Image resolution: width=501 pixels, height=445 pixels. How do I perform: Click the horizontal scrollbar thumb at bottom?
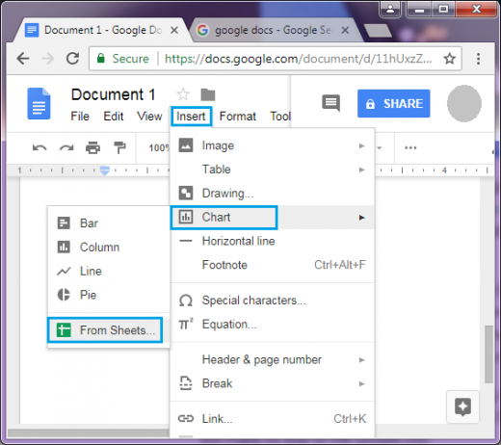89,433
